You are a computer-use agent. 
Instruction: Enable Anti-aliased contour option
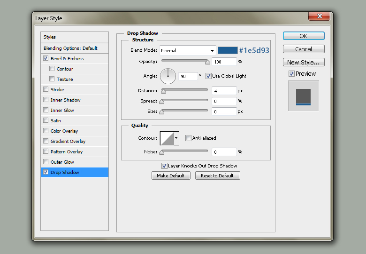188,138
